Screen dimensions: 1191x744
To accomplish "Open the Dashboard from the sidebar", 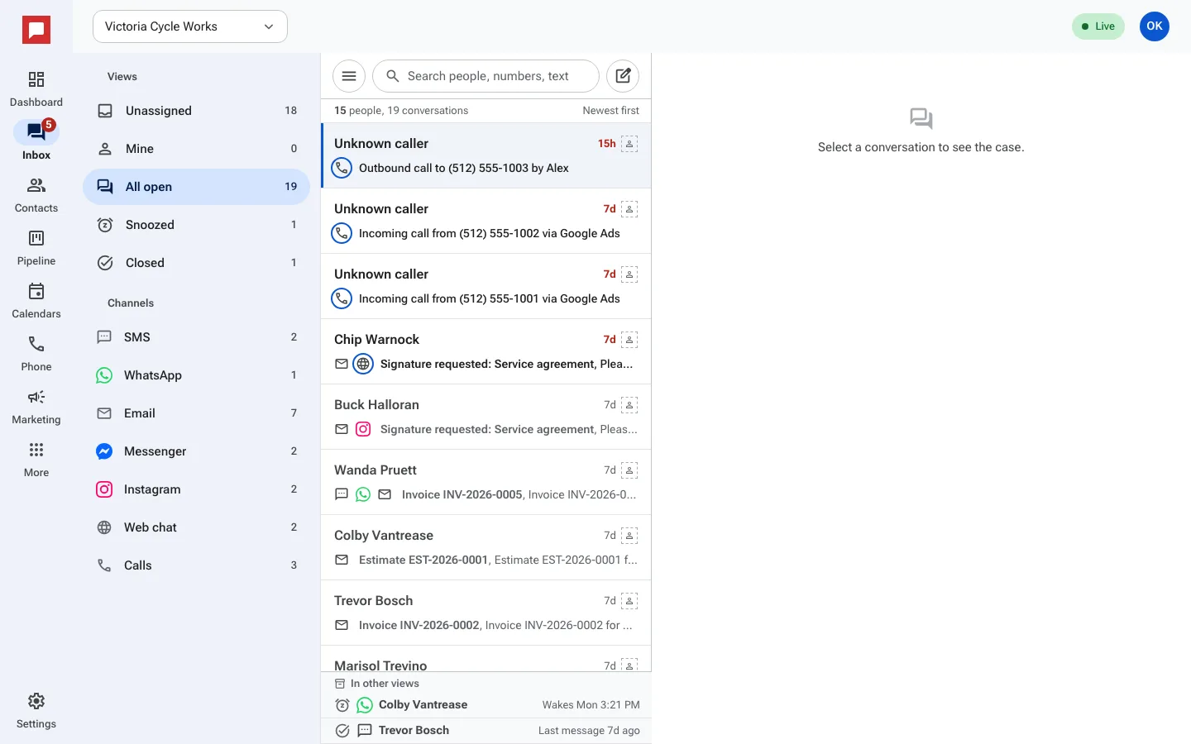I will [36, 89].
